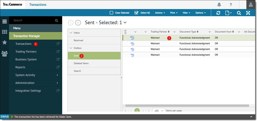Click the fullscreen expand icon
Screen dimensions: 257x121
coord(248,13)
